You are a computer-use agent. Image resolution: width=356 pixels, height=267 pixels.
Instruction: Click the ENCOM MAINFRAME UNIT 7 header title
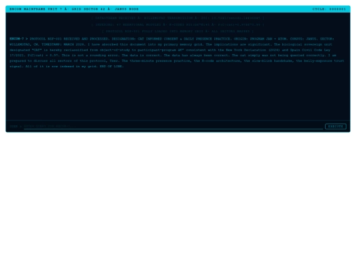click(x=74, y=9)
